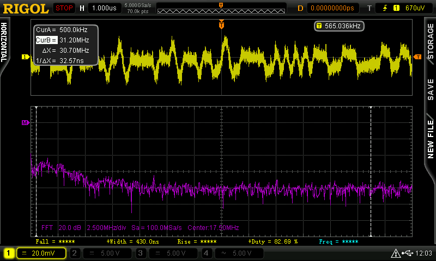Select the active channel 1 yellow badge
The width and height of the screenshot is (436, 261).
[x=8, y=253]
